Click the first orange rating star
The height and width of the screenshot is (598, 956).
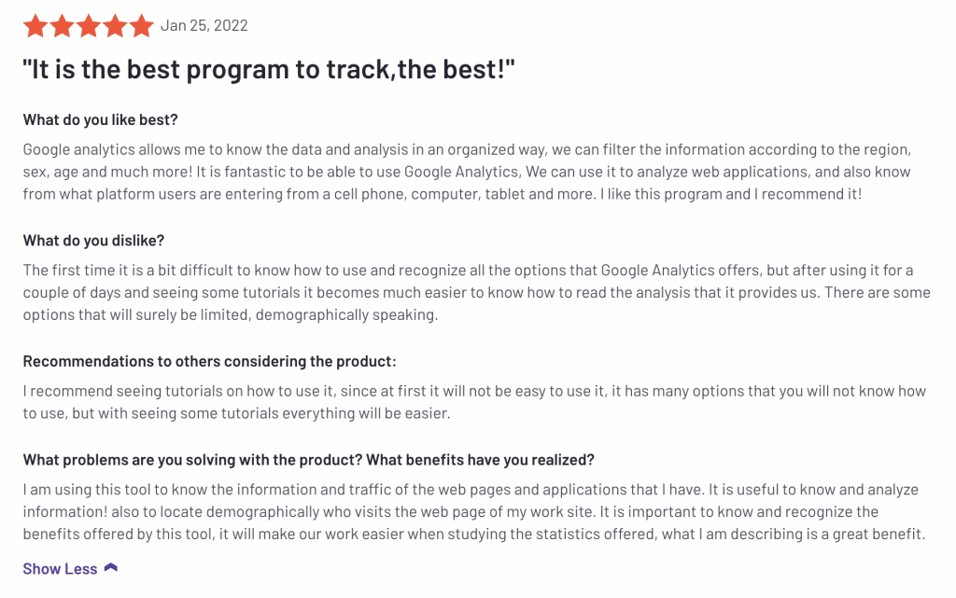(x=35, y=26)
